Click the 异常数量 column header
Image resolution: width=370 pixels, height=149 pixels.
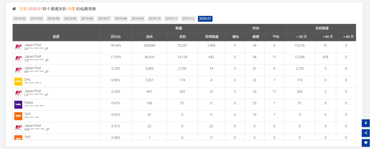pos(212,37)
